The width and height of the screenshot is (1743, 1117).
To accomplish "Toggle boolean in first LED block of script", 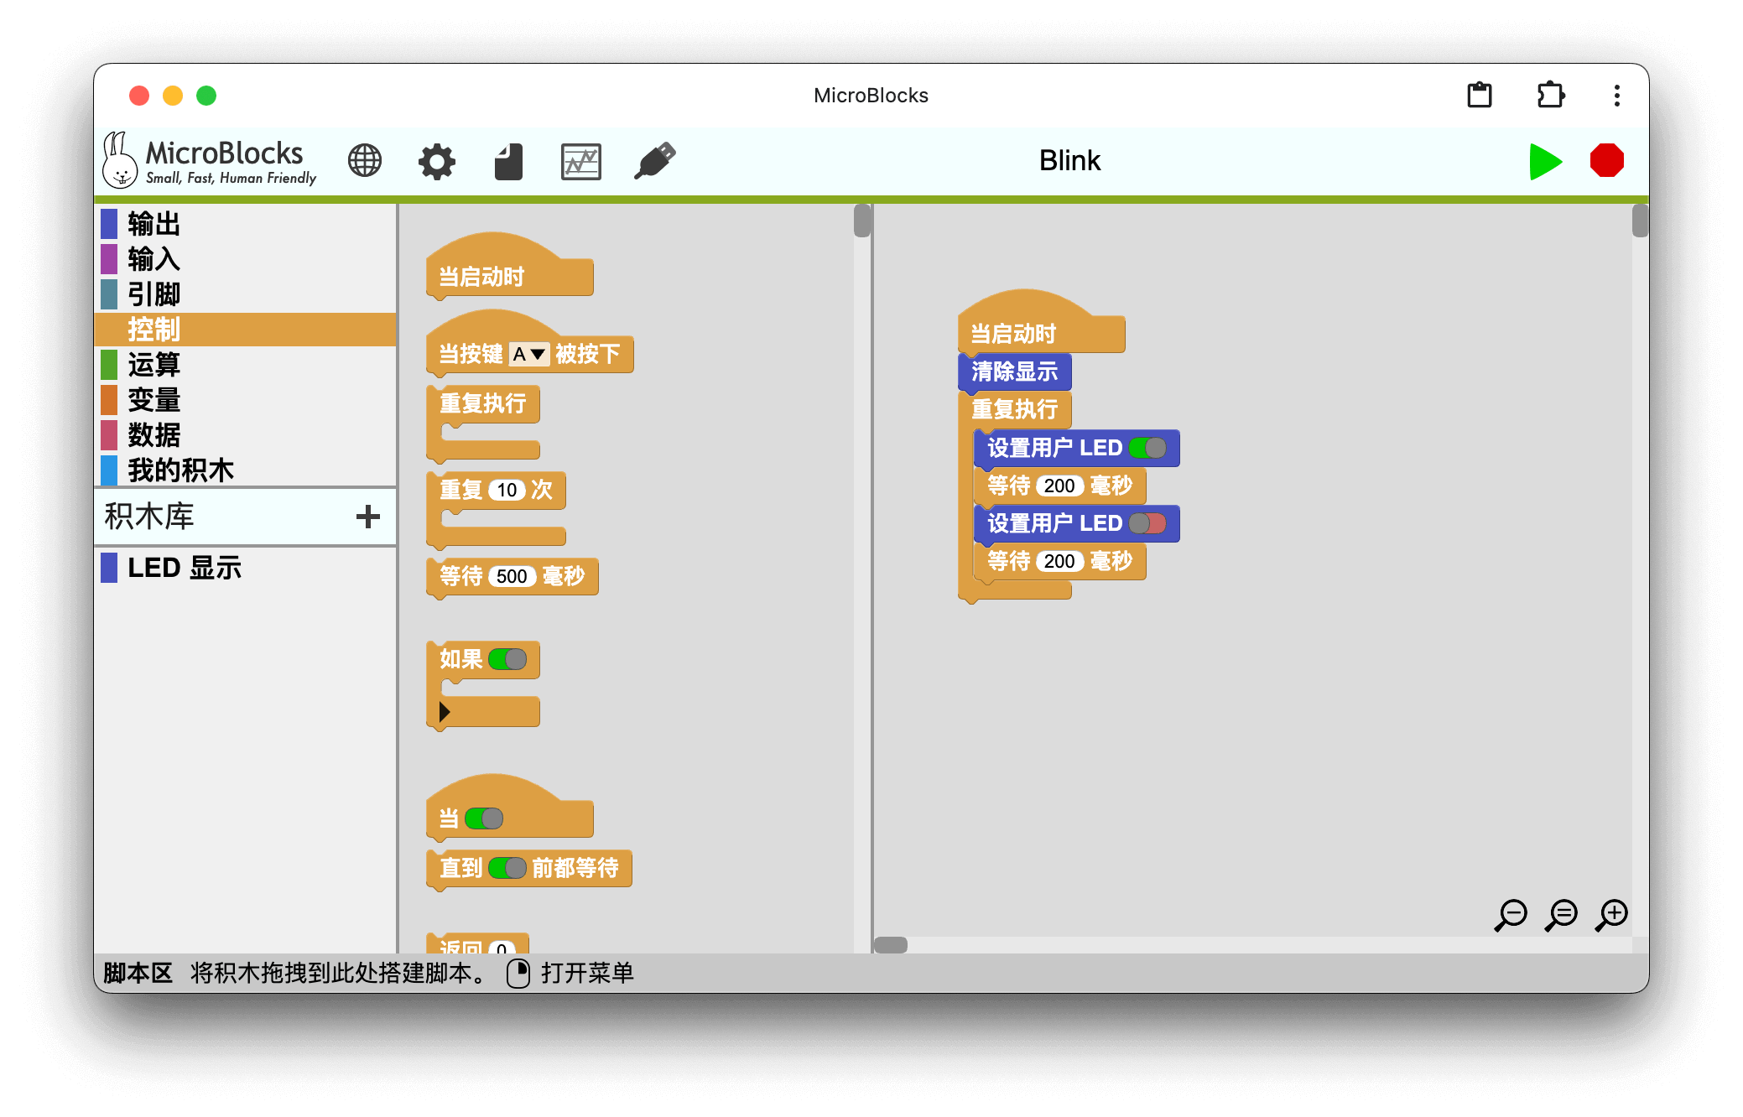I will point(1147,448).
